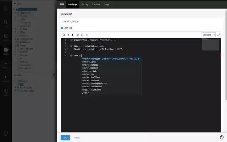Choose ApplicationCache from autocomplete list
227x142 pixels.
coord(111,90)
